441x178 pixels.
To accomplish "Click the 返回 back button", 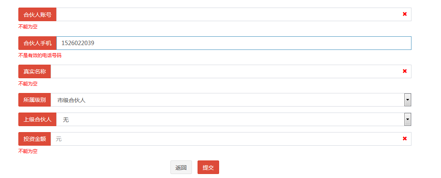I will (181, 168).
